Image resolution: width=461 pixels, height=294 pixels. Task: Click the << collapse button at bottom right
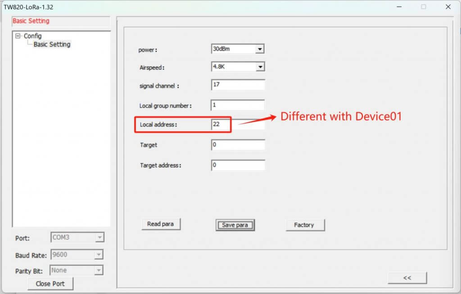[407, 278]
